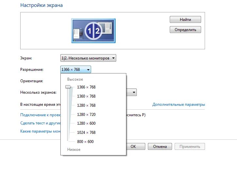237x190 pixels.
Task: Open the Экран dropdown list
Action: click(88, 58)
